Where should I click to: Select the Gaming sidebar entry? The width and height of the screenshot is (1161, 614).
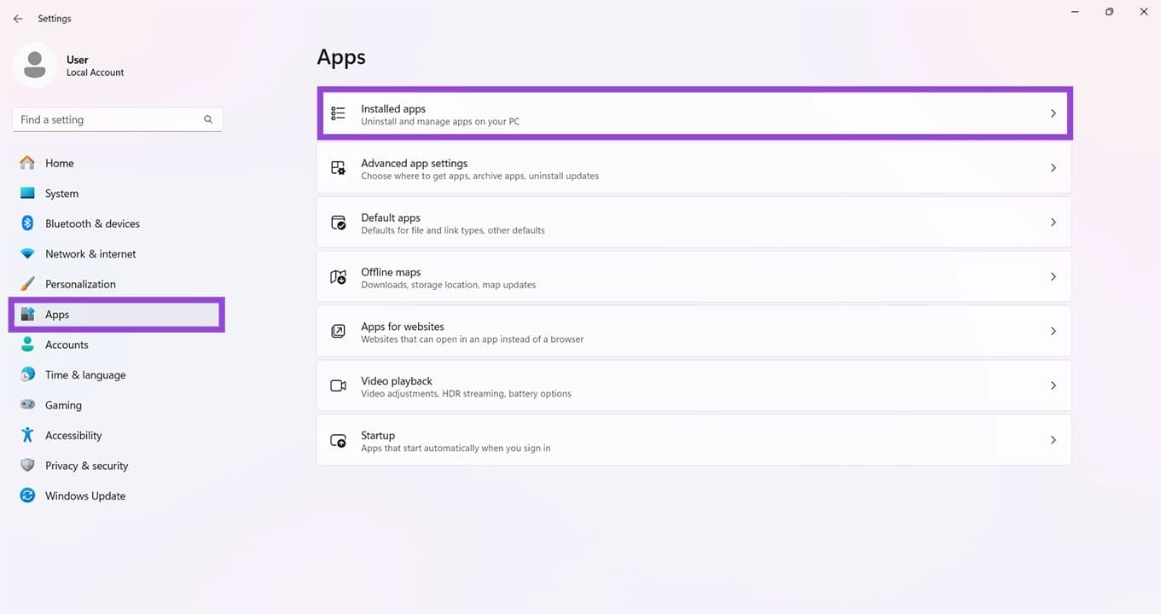63,404
